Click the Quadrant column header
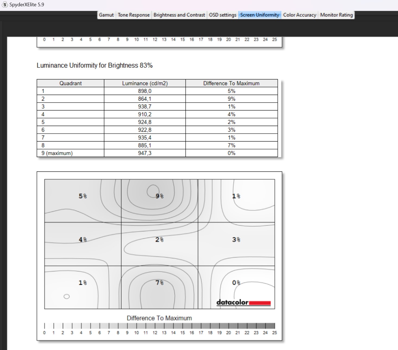Image resolution: width=398 pixels, height=350 pixels. (70, 83)
